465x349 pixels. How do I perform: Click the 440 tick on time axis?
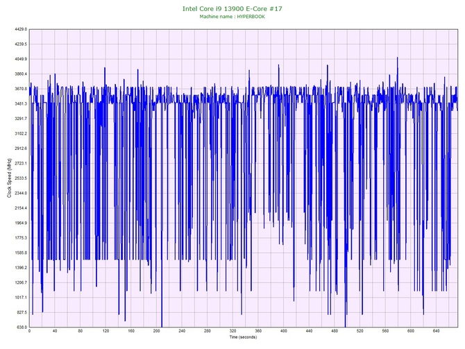309,331
